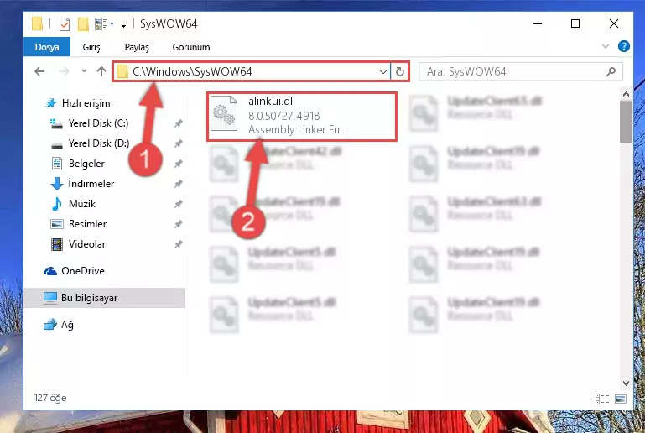
Task: Select Bu bilgisayar in navigation pane
Action: pos(105,298)
